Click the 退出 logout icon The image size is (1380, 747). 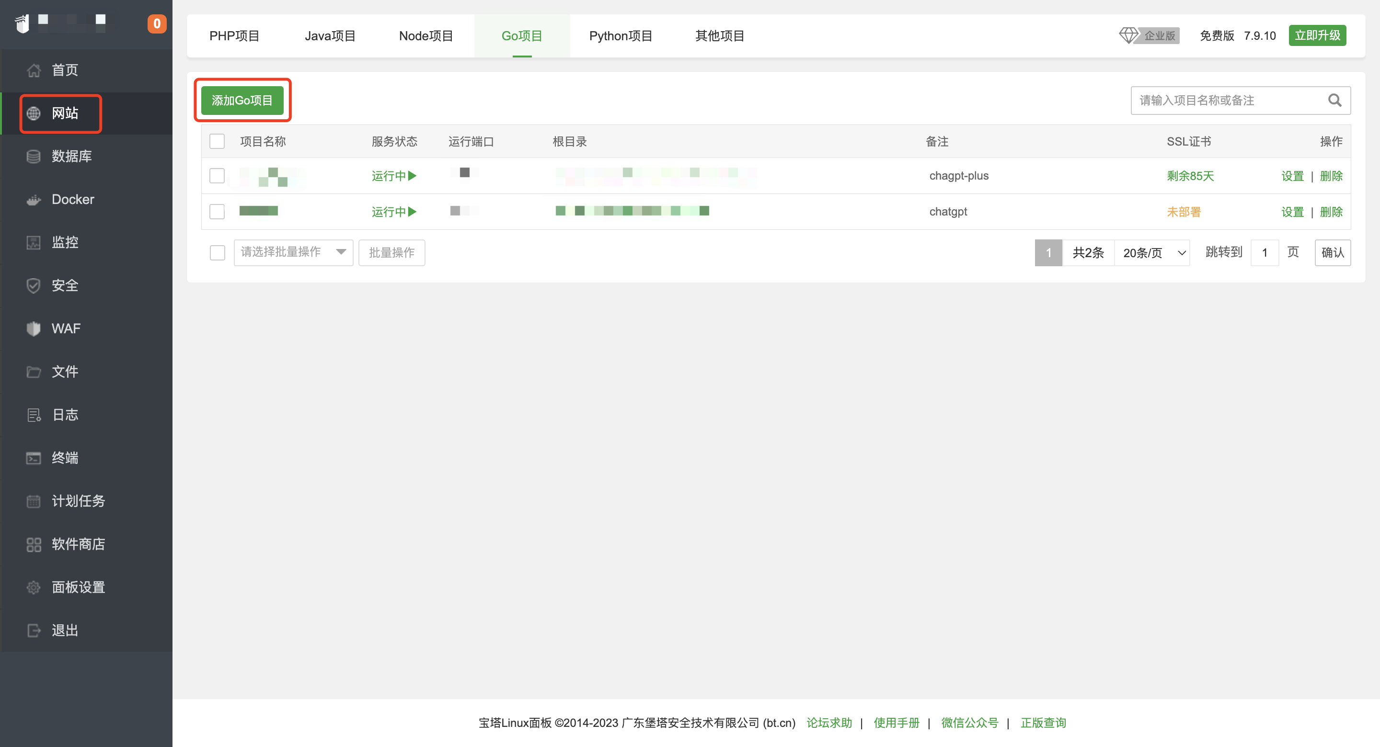click(34, 630)
